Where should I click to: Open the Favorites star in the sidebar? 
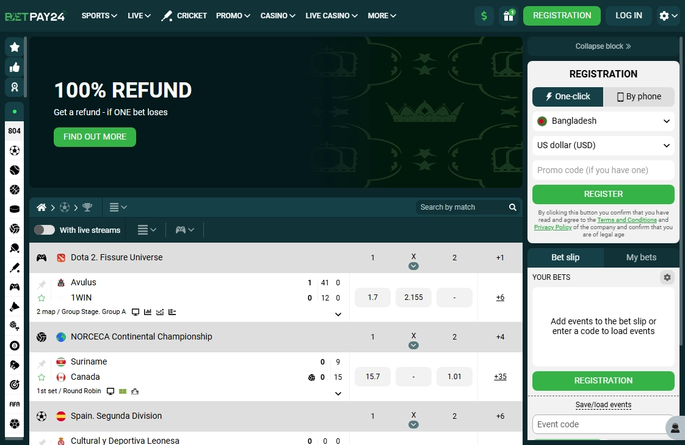pos(15,47)
